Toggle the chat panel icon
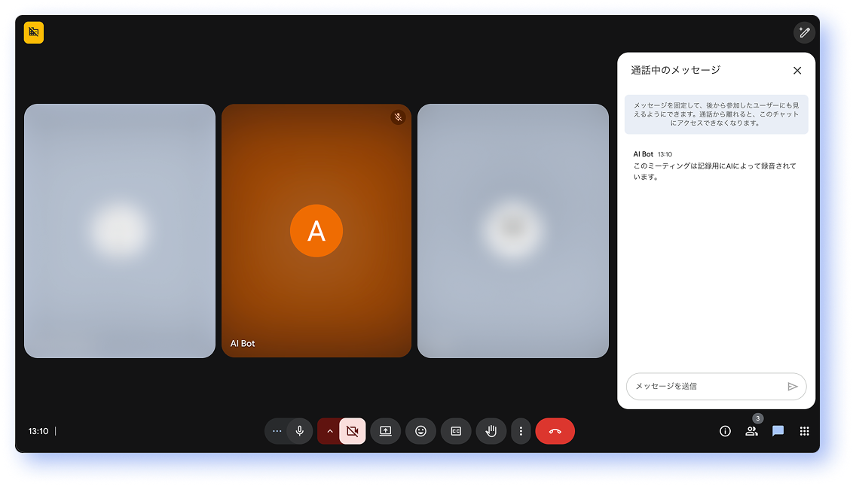 (778, 431)
